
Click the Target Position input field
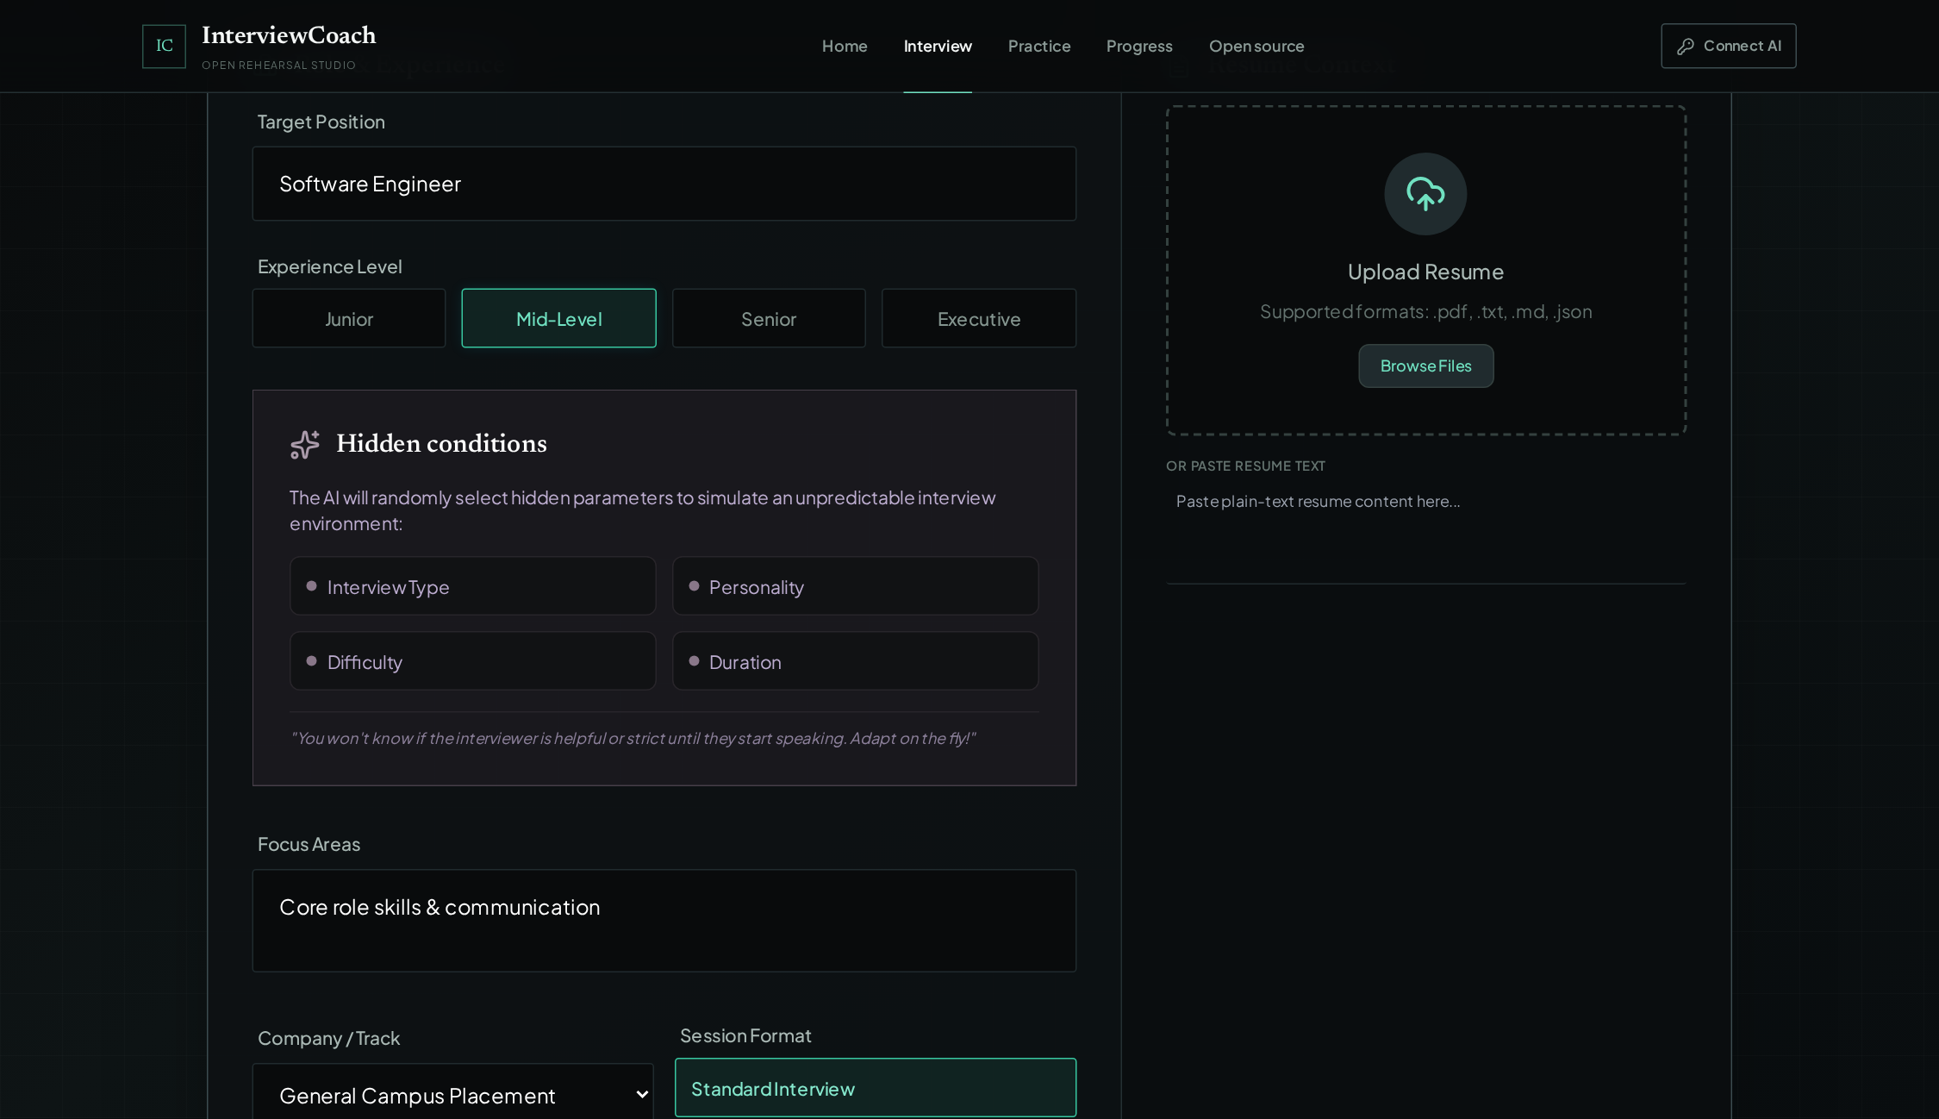click(664, 184)
